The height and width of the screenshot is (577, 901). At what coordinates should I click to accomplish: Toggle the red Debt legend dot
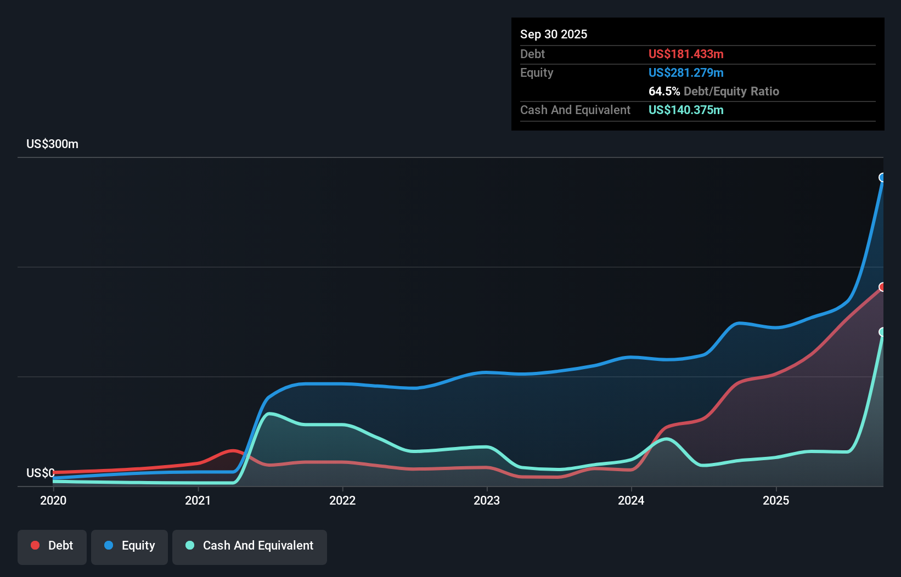pyautogui.click(x=34, y=545)
